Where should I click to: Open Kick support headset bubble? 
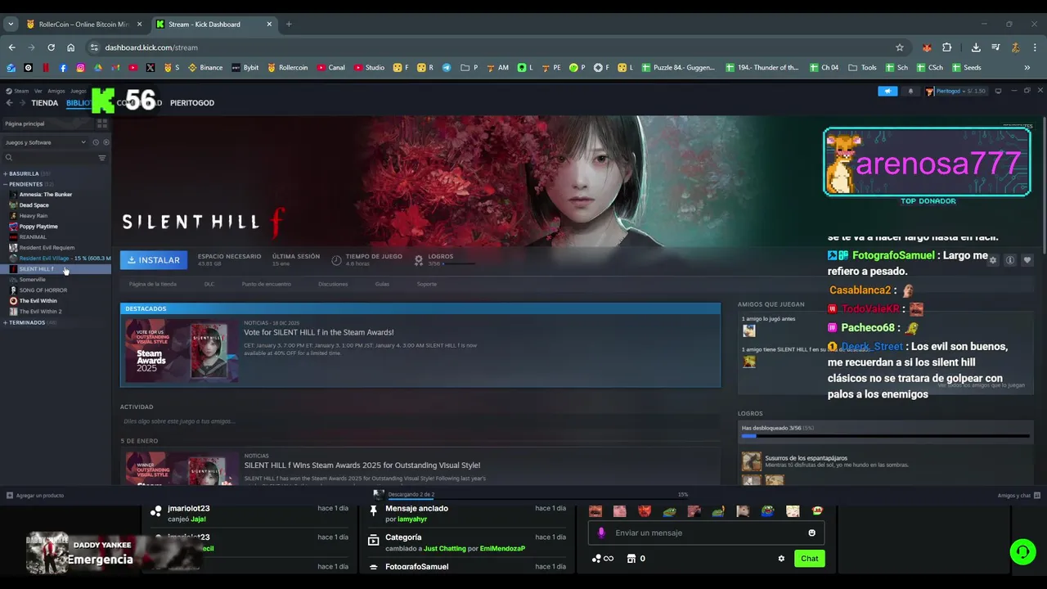pyautogui.click(x=1022, y=552)
